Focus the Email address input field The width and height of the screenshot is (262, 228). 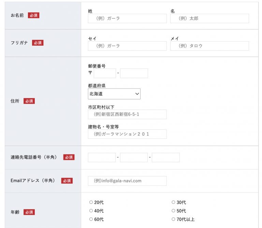click(x=127, y=181)
